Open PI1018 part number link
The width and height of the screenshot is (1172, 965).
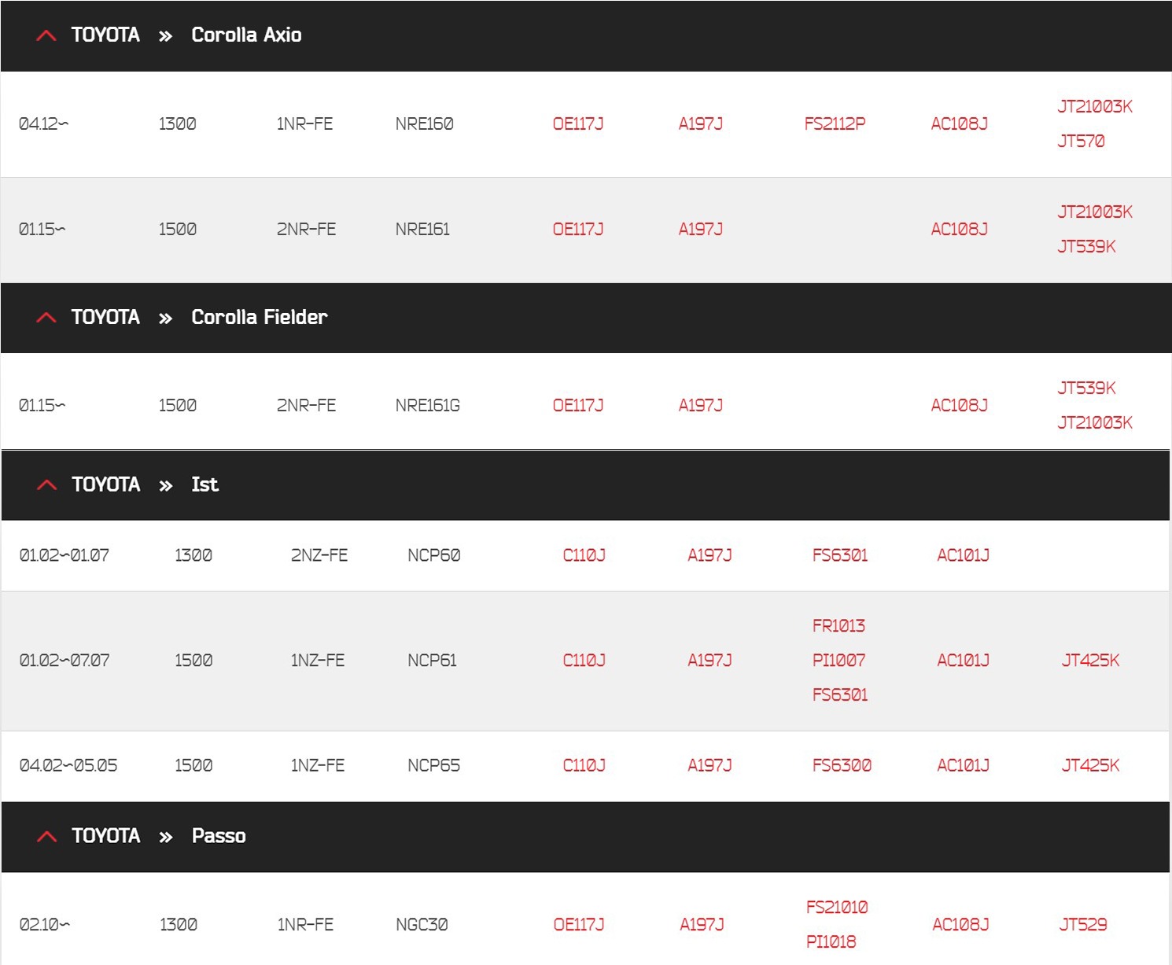pyautogui.click(x=831, y=942)
